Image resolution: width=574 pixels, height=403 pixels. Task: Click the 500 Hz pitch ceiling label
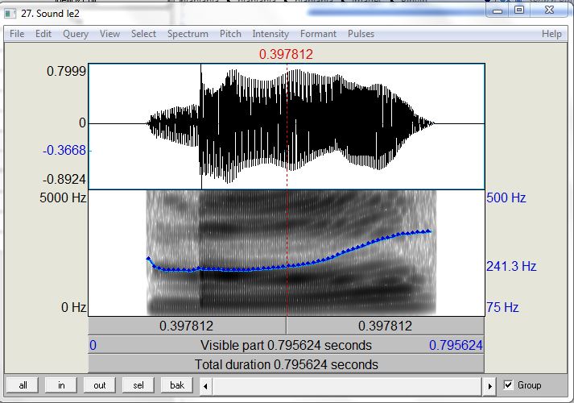click(506, 197)
